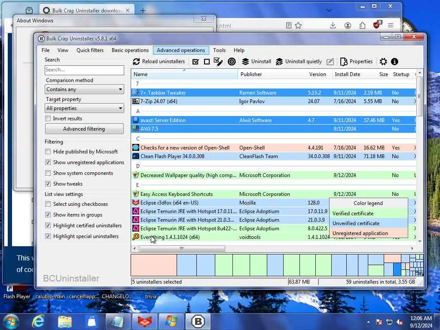Screen dimensions: 440x330
Task: Enable Select using checkboxes option
Action: (48, 204)
